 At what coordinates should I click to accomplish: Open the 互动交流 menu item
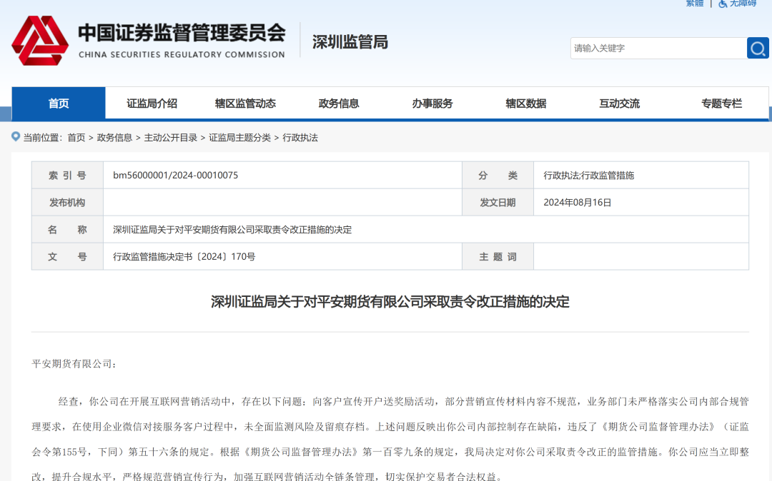[x=620, y=103]
